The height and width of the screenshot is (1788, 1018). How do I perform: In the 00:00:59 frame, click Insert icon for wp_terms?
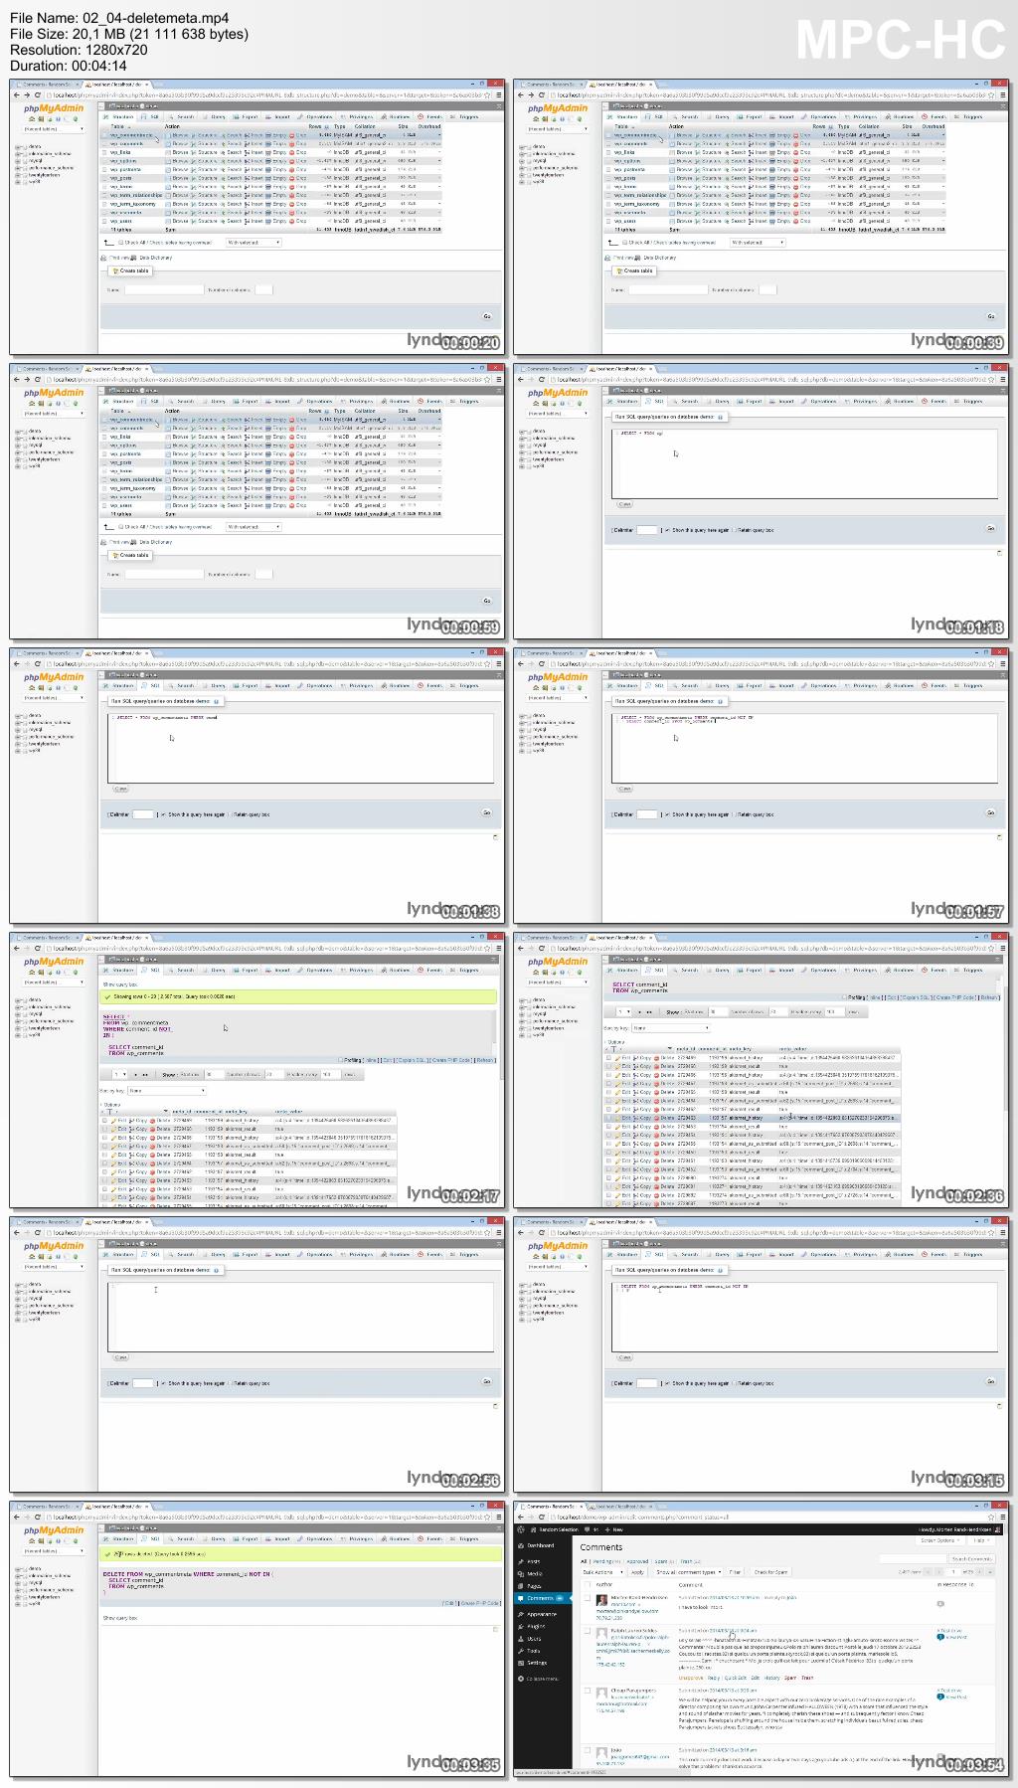[248, 471]
